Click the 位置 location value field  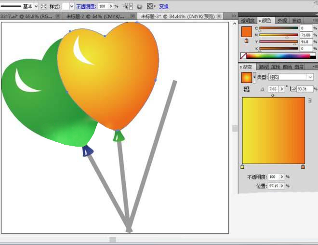pos(274,186)
